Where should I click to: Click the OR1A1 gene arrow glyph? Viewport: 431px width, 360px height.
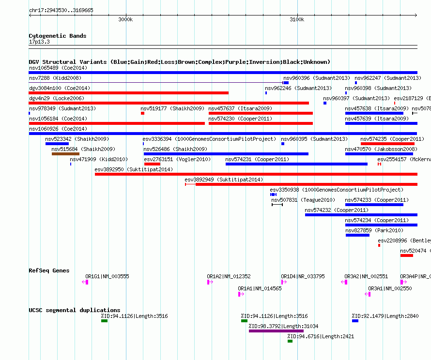pos(241,294)
